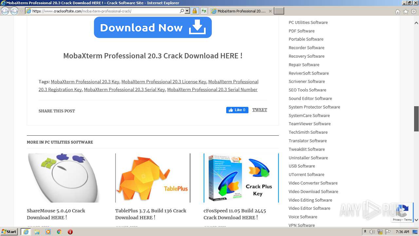The width and height of the screenshot is (419, 236).
Task: Show hidden tray icons arrow
Action: tap(365, 232)
